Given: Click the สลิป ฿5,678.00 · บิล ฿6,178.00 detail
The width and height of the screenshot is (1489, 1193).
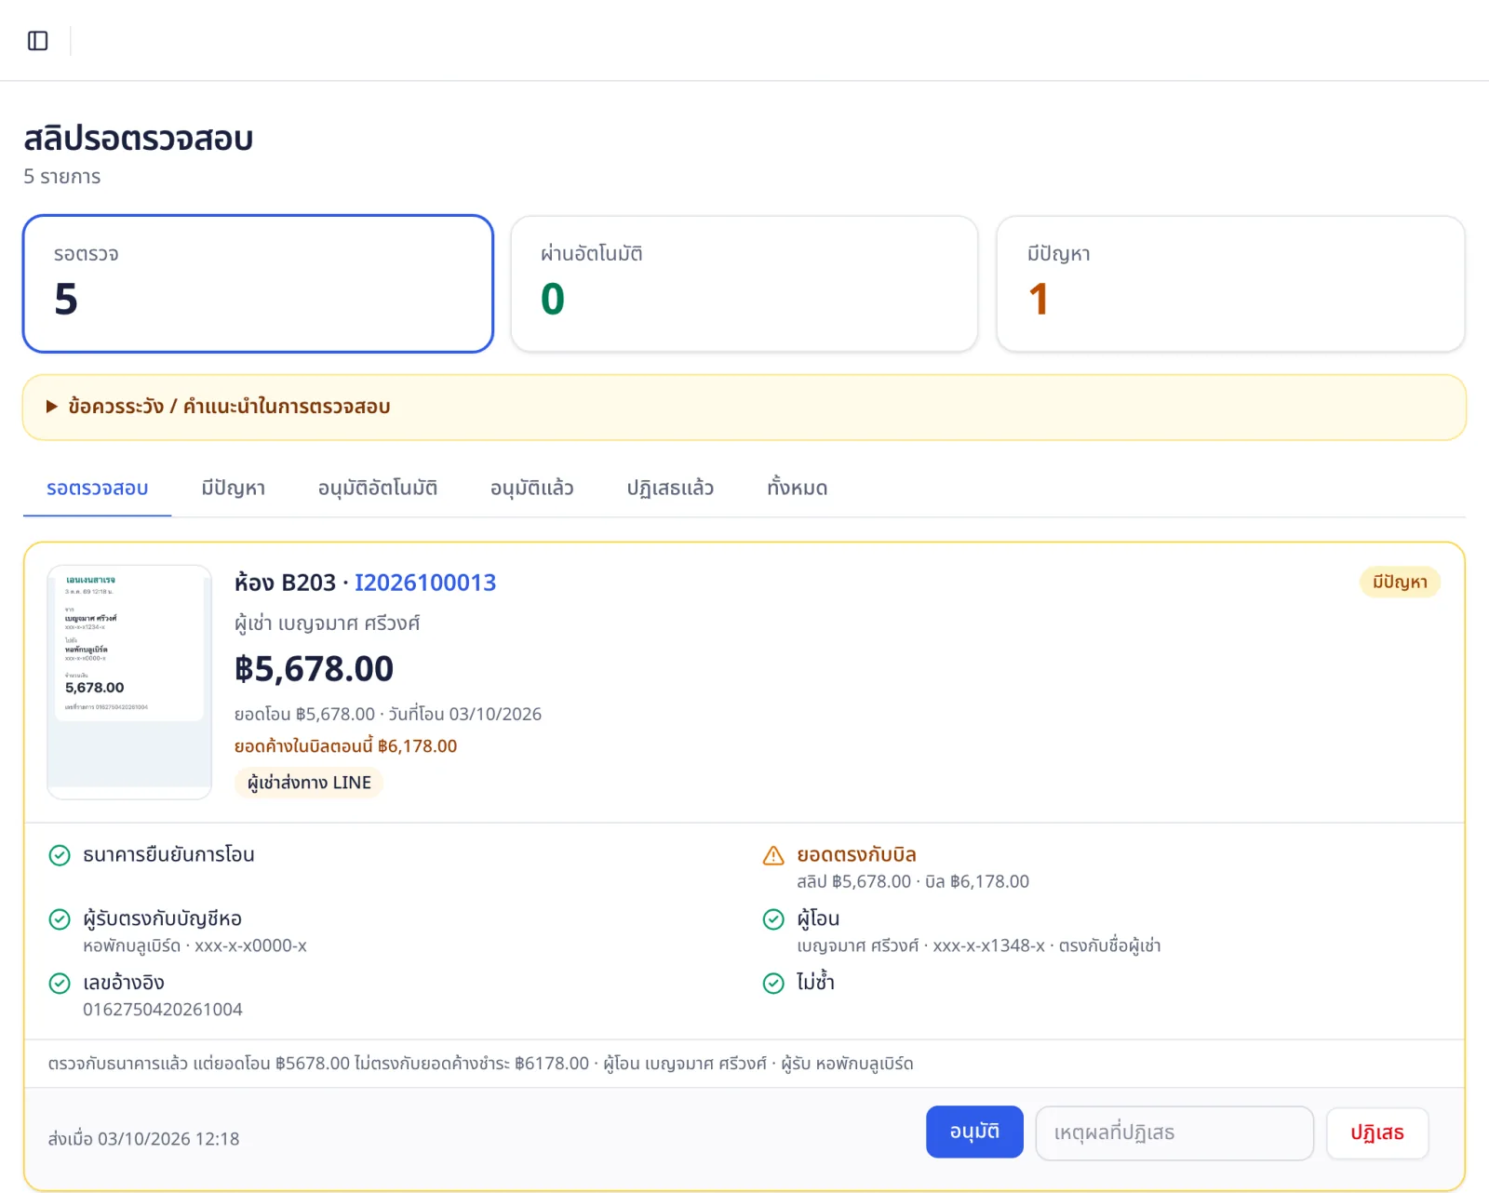Looking at the screenshot, I should [913, 881].
